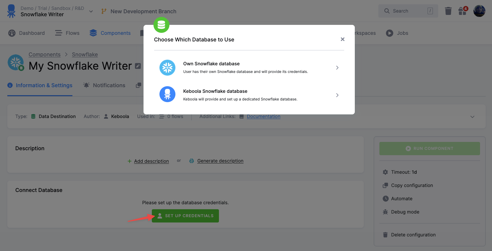492x251 pixels.
Task: Click chevron for Own Snowflake database
Action: point(337,68)
